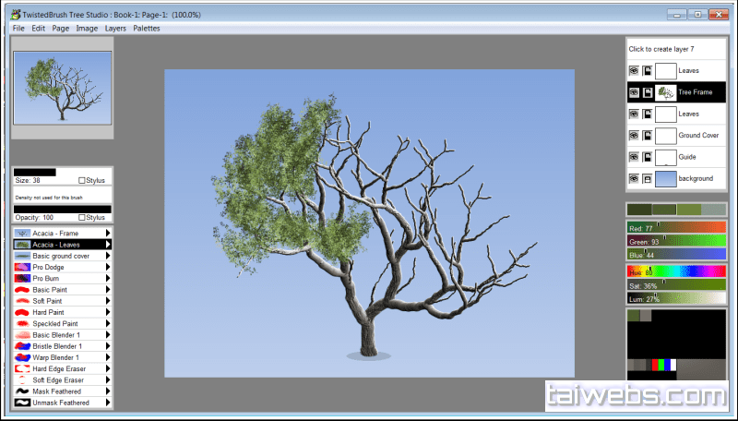Choose the Bristle Blender 1 icon
The image size is (738, 421).
click(x=23, y=345)
